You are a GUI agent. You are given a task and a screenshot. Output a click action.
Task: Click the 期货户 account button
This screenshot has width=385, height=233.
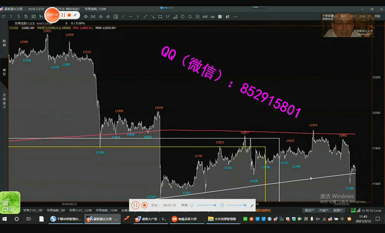(309, 210)
